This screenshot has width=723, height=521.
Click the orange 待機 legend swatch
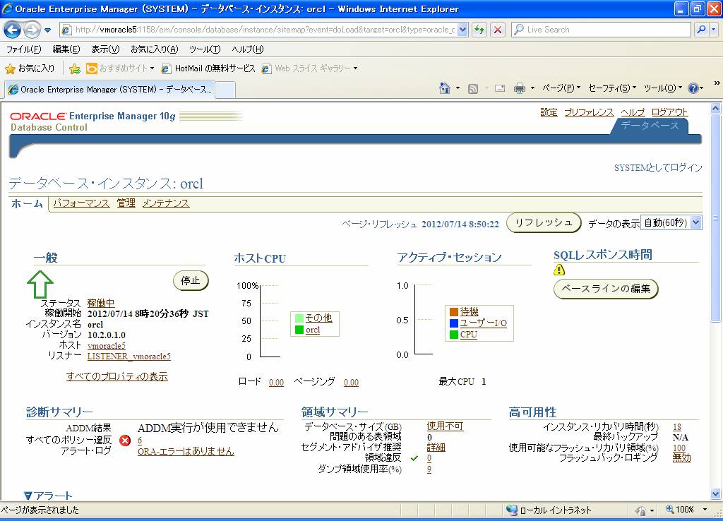[454, 312]
